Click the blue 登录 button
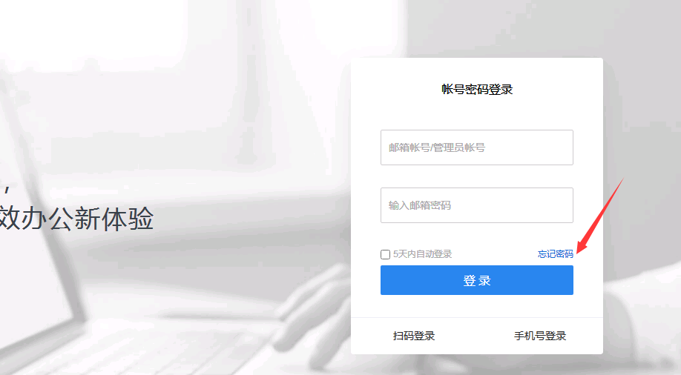 pyautogui.click(x=477, y=280)
